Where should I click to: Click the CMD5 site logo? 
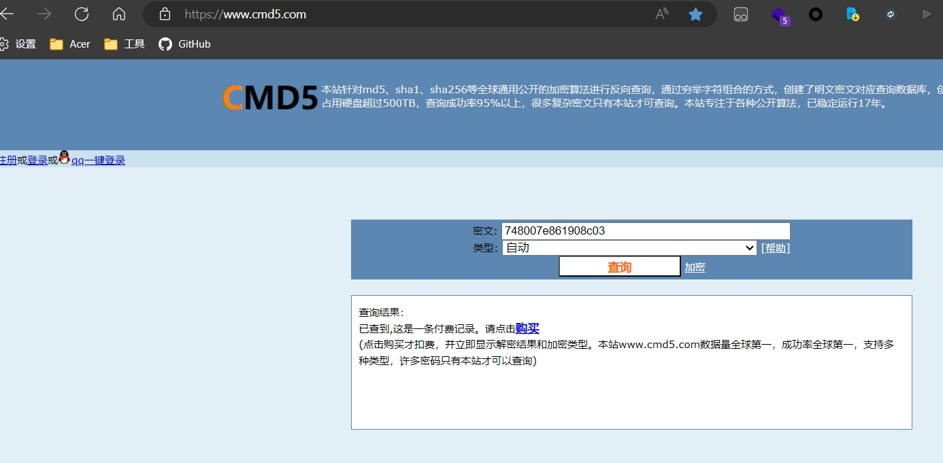click(x=270, y=98)
